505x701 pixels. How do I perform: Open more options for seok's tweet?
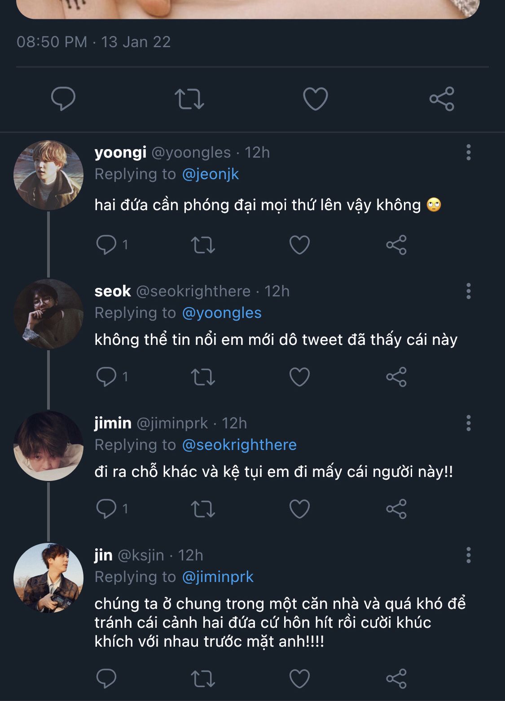[468, 291]
